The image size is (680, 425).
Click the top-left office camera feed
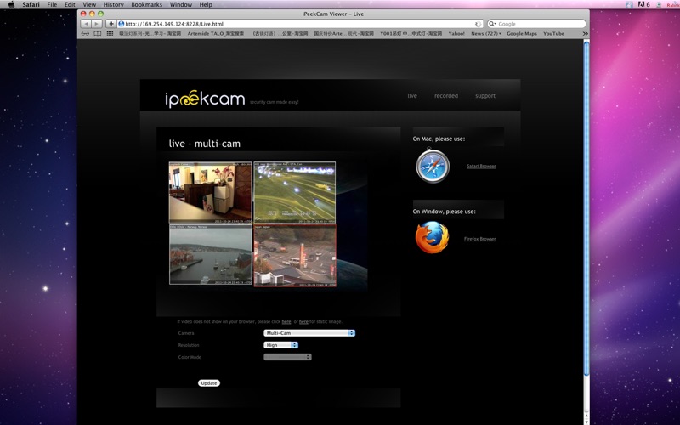210,193
